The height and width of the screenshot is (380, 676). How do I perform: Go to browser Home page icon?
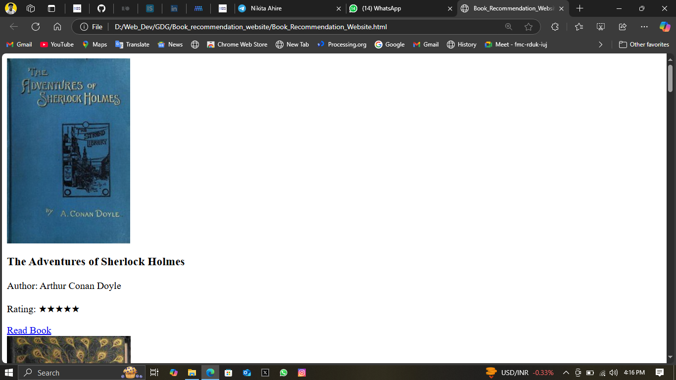[x=57, y=27]
